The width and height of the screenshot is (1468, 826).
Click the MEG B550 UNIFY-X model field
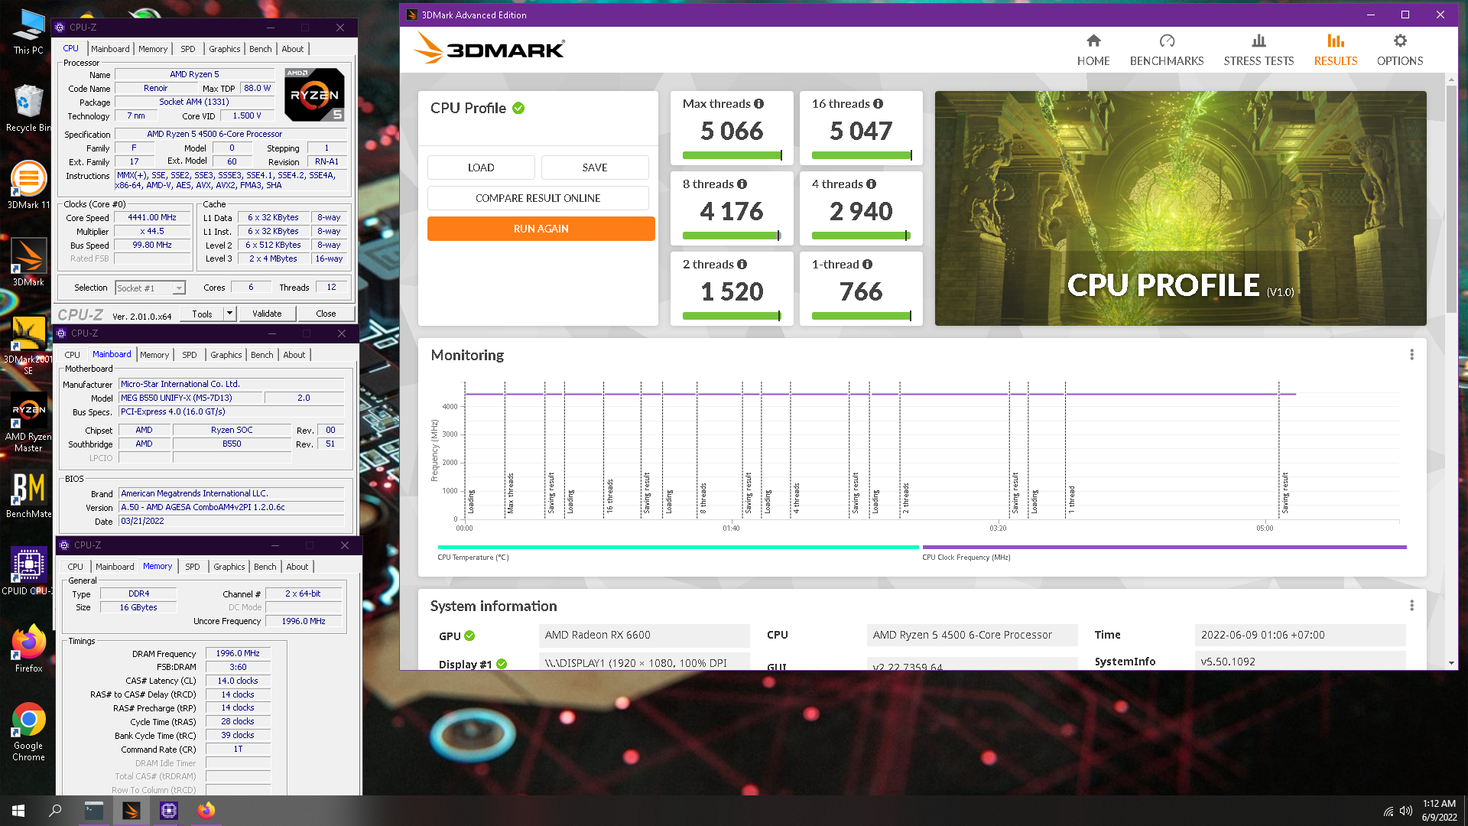191,398
